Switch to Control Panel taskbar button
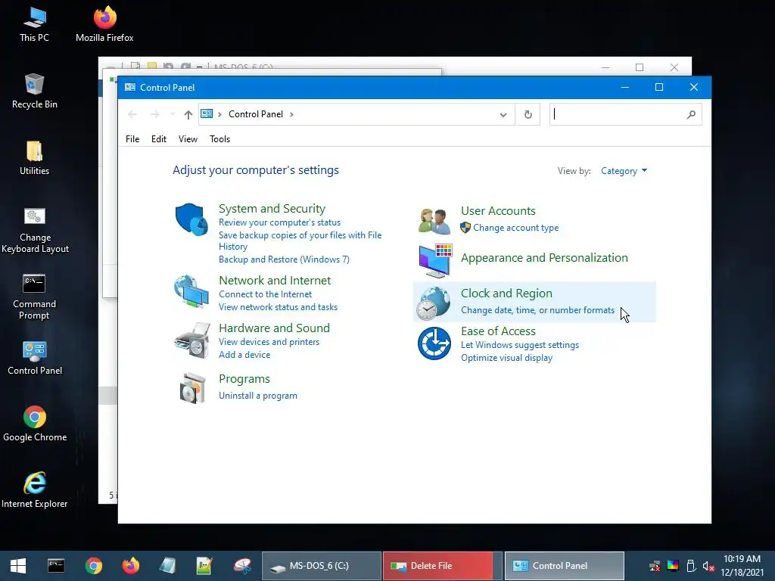 point(564,566)
